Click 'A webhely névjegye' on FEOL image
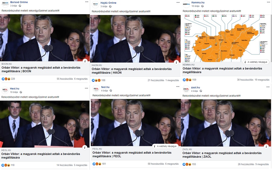Screen dimensions: 272x170 coord(165,146)
